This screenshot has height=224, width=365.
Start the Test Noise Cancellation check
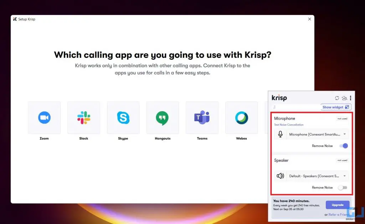pos(289,124)
